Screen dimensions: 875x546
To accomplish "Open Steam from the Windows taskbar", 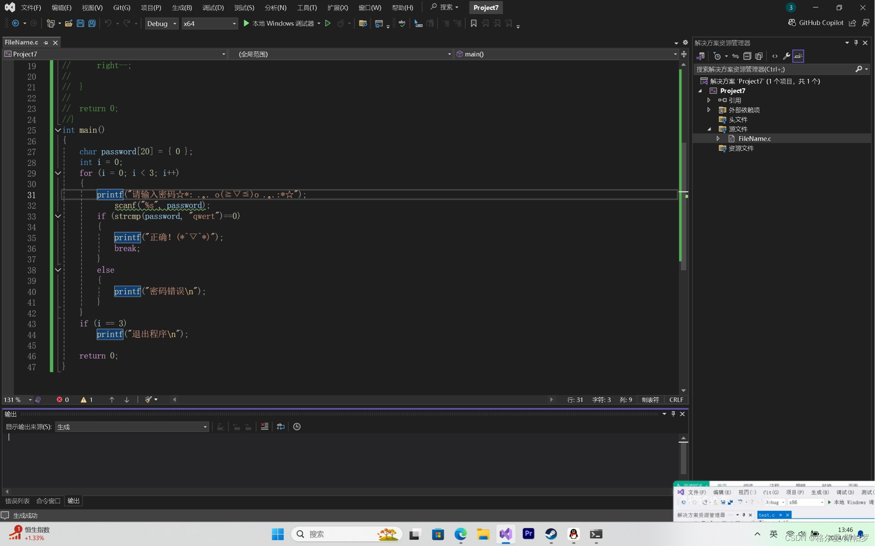I will (551, 534).
